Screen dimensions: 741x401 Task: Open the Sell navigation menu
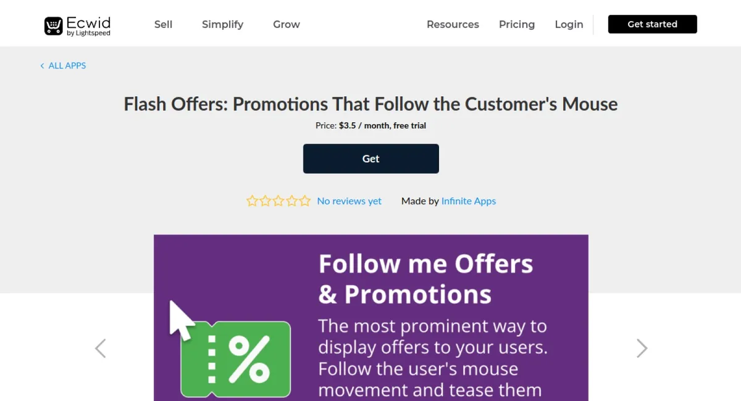(x=163, y=25)
